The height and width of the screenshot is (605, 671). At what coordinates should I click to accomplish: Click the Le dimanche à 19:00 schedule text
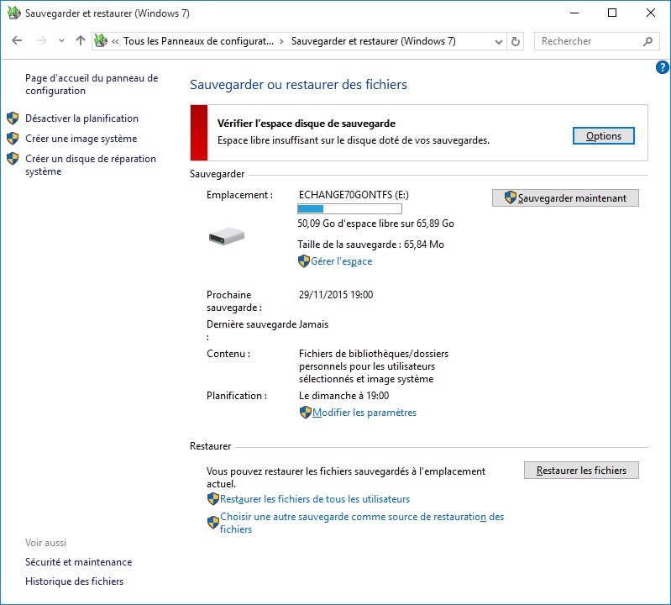[x=344, y=396]
